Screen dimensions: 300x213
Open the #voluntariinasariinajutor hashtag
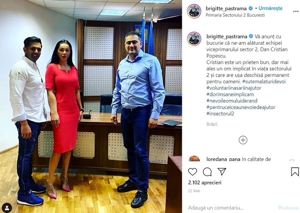(234, 88)
